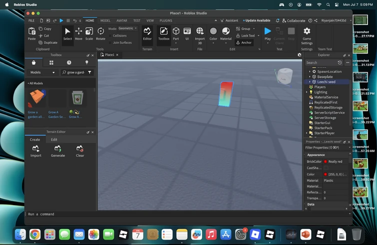
Task: Expand the Baseplate tree item
Action: coord(310,77)
